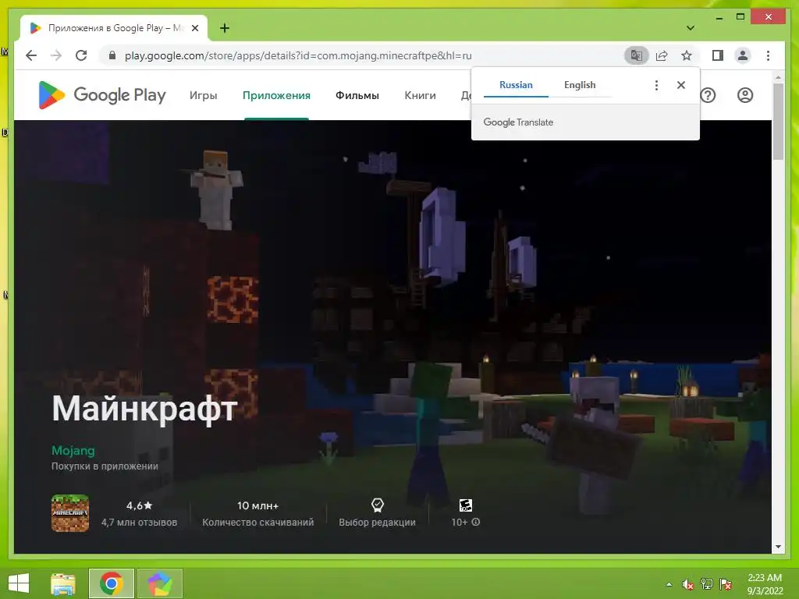Click the 4,7 млн отзывов text
This screenshot has width=799, height=599.
(x=139, y=522)
